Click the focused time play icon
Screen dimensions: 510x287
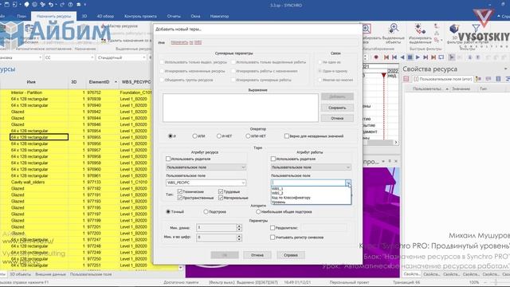pos(452,57)
